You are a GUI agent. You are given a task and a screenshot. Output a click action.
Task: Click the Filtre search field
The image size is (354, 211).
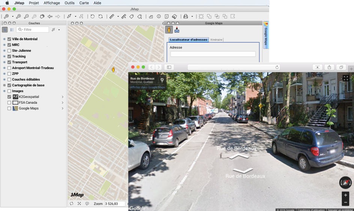pyautogui.click(x=33, y=30)
